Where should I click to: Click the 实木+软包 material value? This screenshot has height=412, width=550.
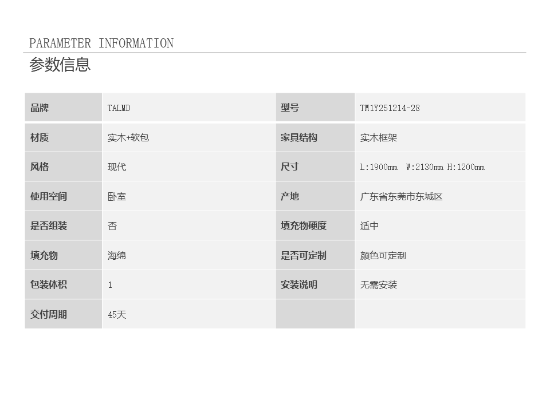128,138
